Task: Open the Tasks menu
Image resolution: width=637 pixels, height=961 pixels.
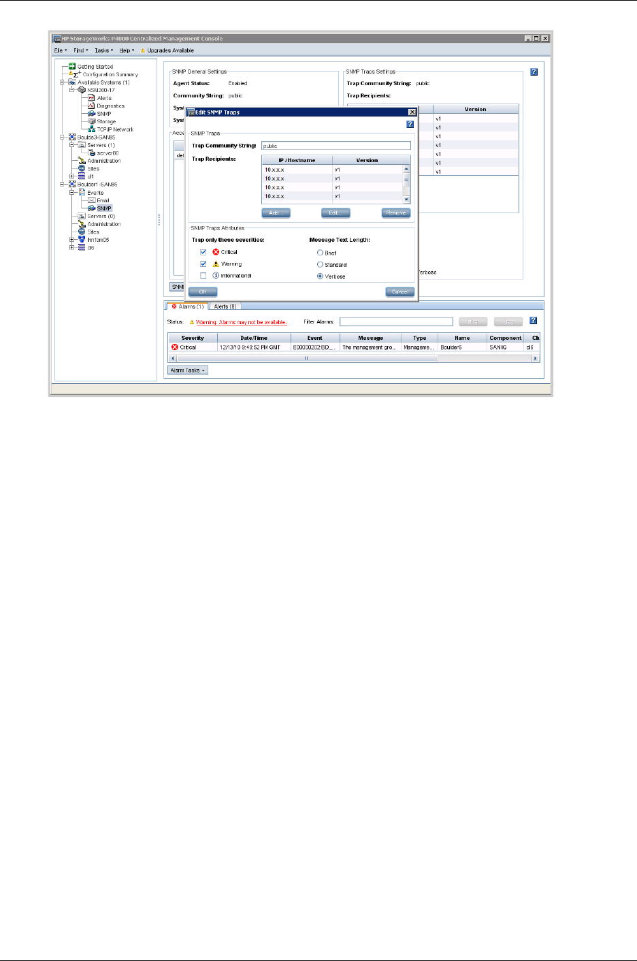Action: 103,50
